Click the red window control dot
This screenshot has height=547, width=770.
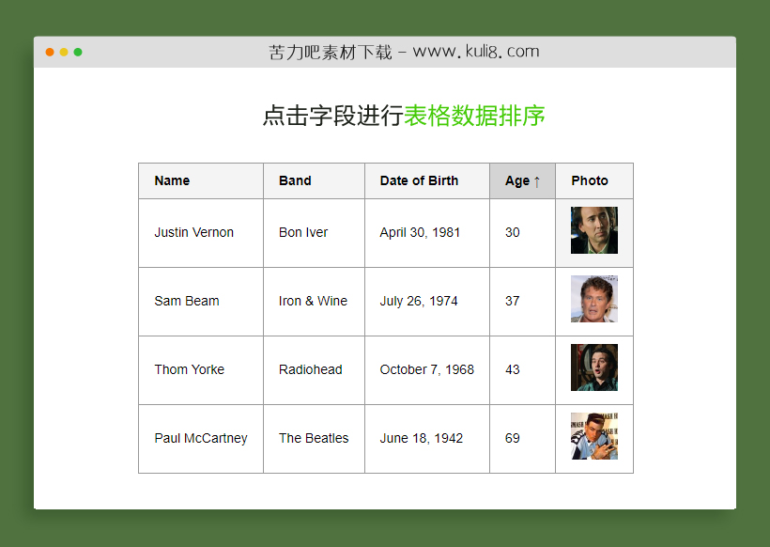coord(49,54)
